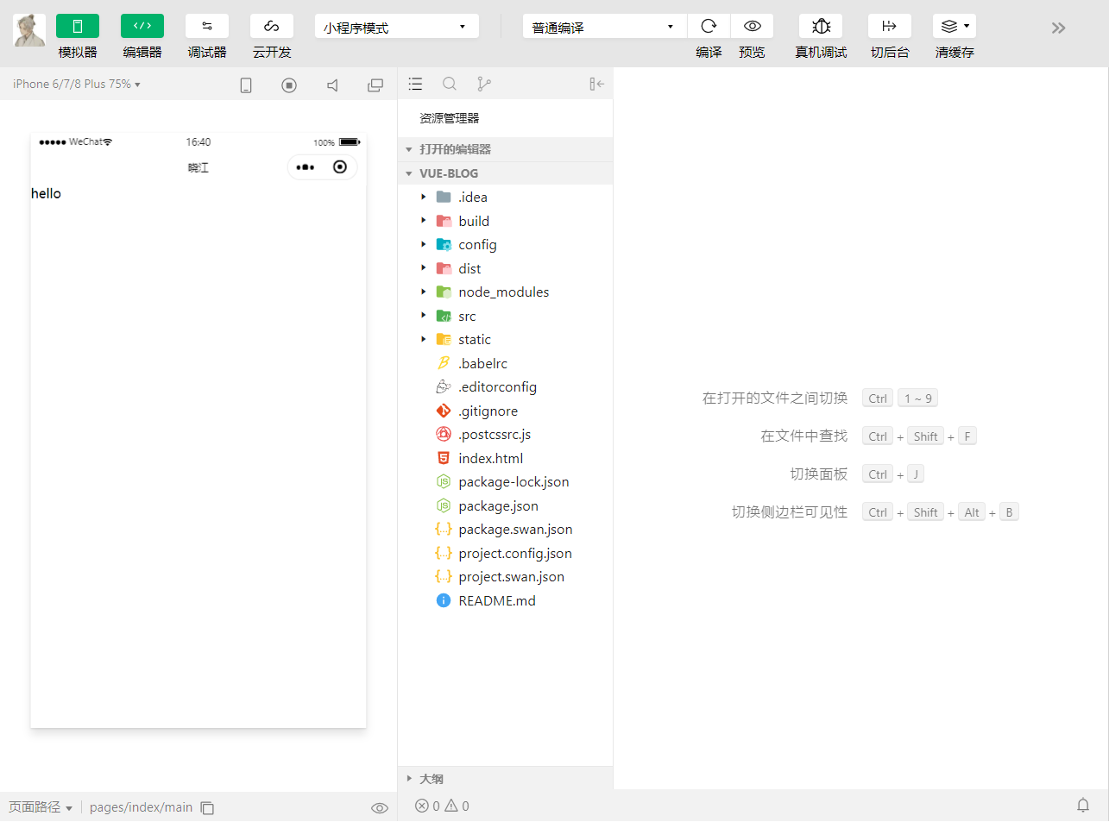The image size is (1109, 822).
Task: Toggle the editor panel button
Action: coord(142,27)
